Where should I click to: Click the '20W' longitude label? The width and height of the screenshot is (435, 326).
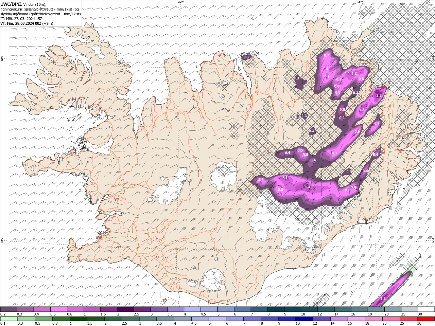[x=181, y=2]
